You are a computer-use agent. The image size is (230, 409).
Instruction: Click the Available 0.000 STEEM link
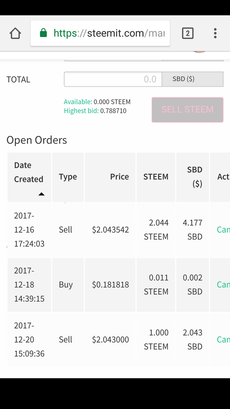[97, 102]
